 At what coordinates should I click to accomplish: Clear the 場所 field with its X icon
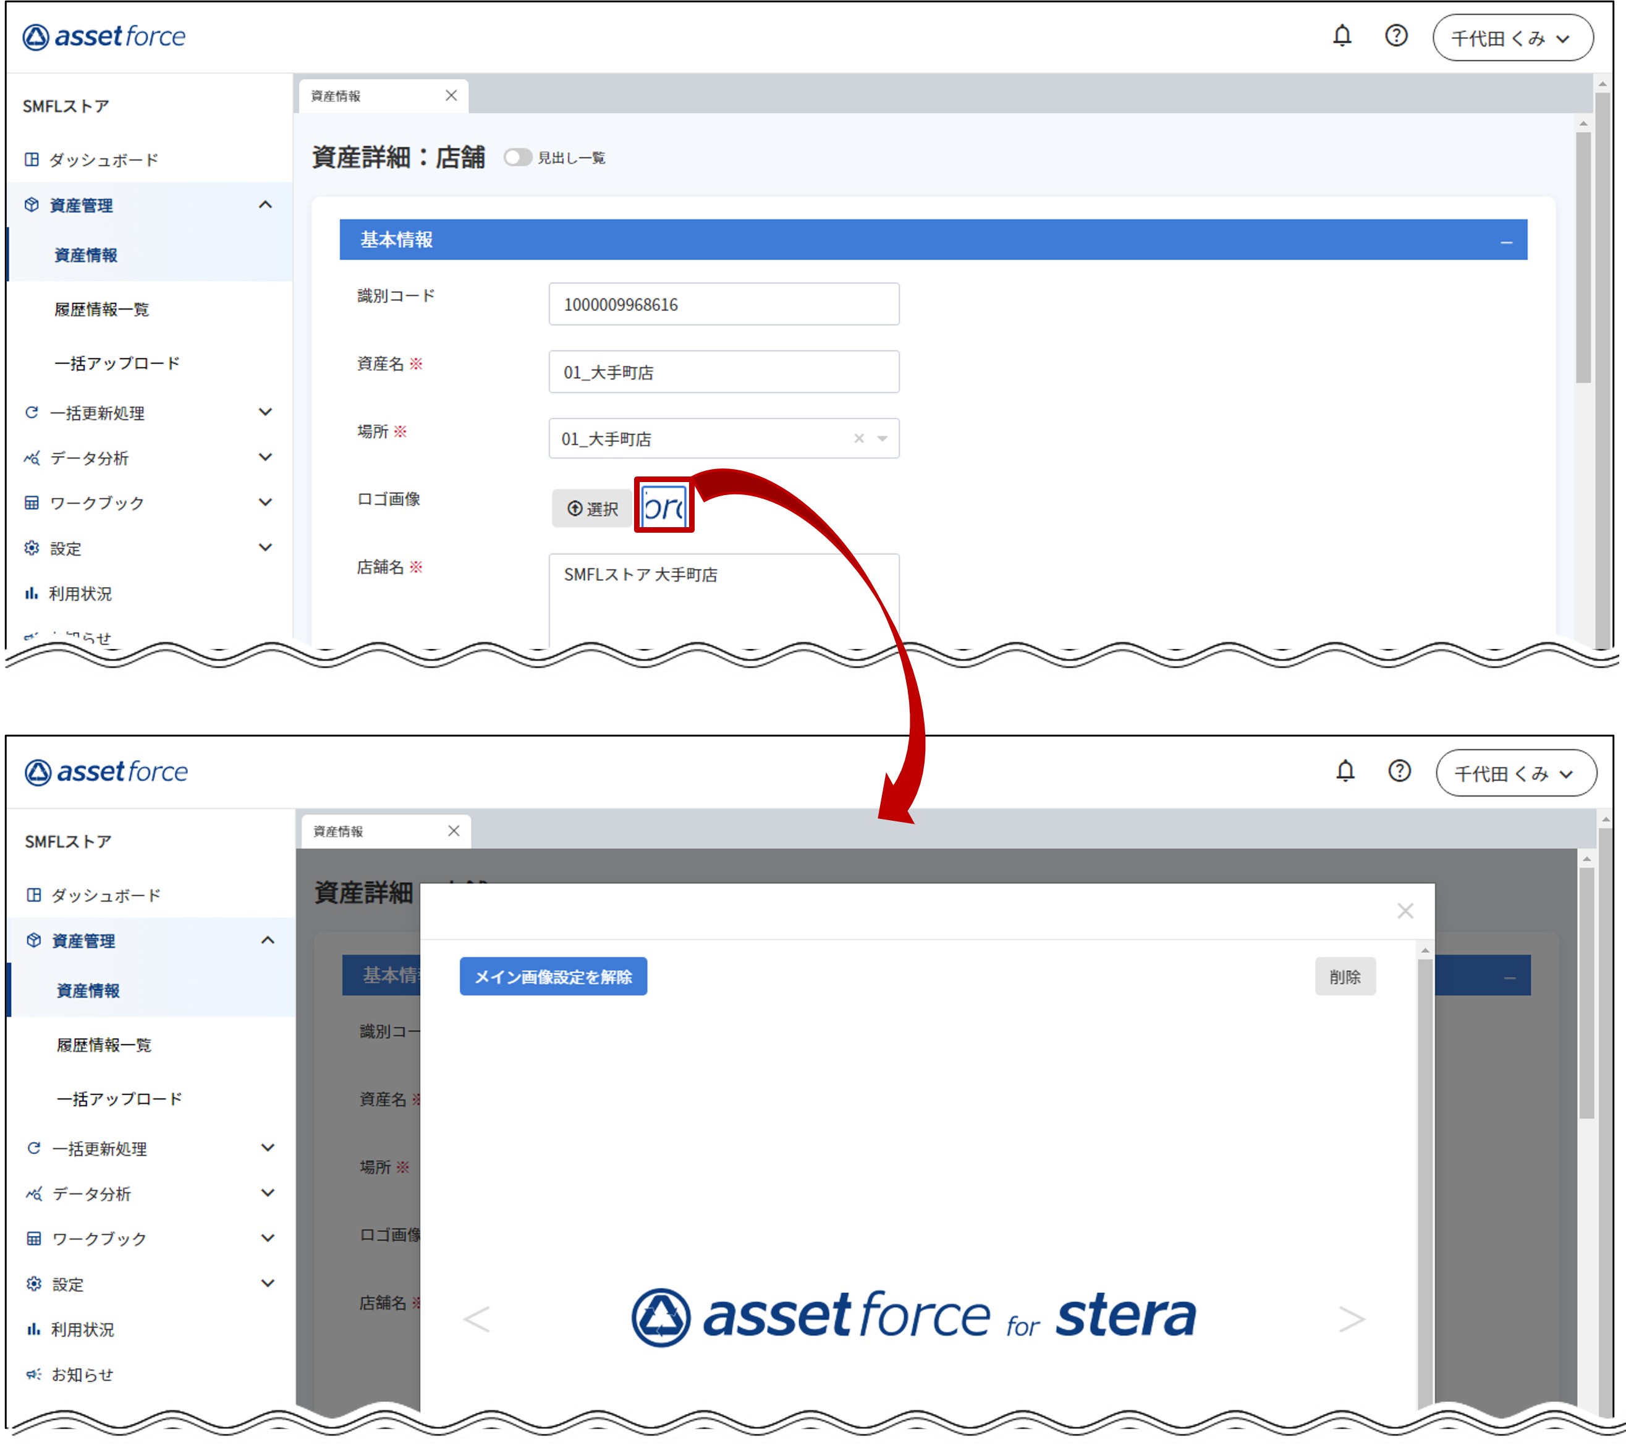pyautogui.click(x=858, y=438)
